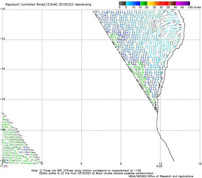Click the "Rapidscat Corrected Winds(12.5KM)" title text
Viewport: 202px width, 178px height.
click(x=31, y=5)
